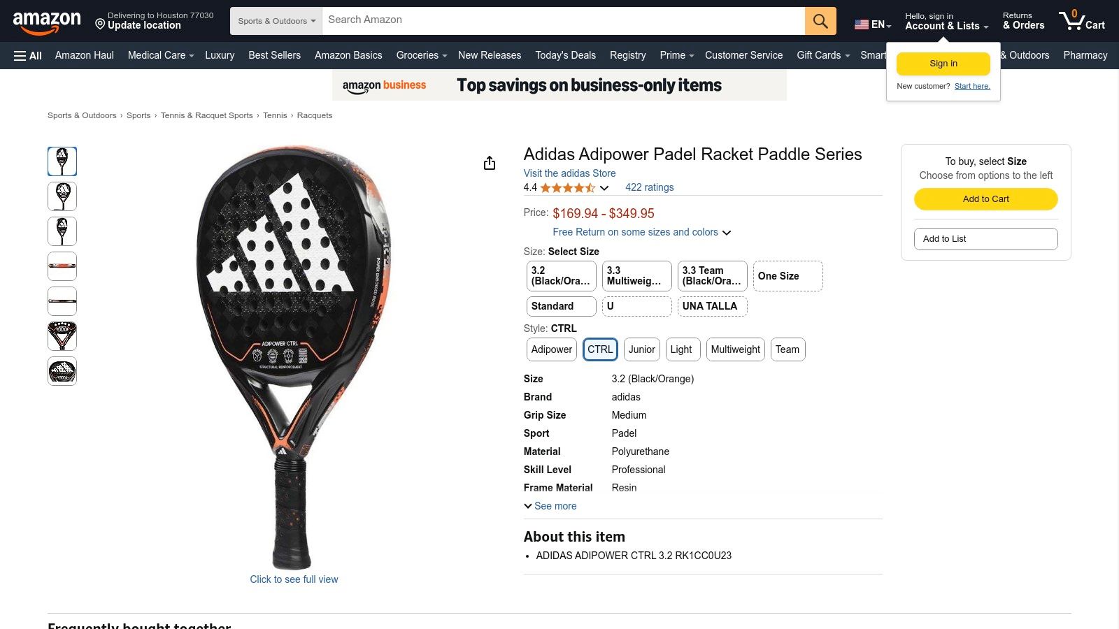Image resolution: width=1119 pixels, height=629 pixels.
Task: Choose the 3.3 Team size option
Action: 711,276
